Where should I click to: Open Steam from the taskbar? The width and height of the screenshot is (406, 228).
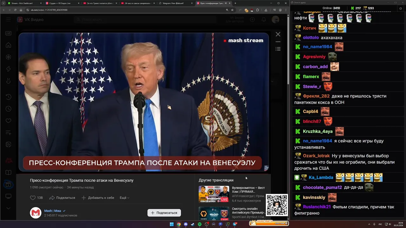[x=193, y=224]
